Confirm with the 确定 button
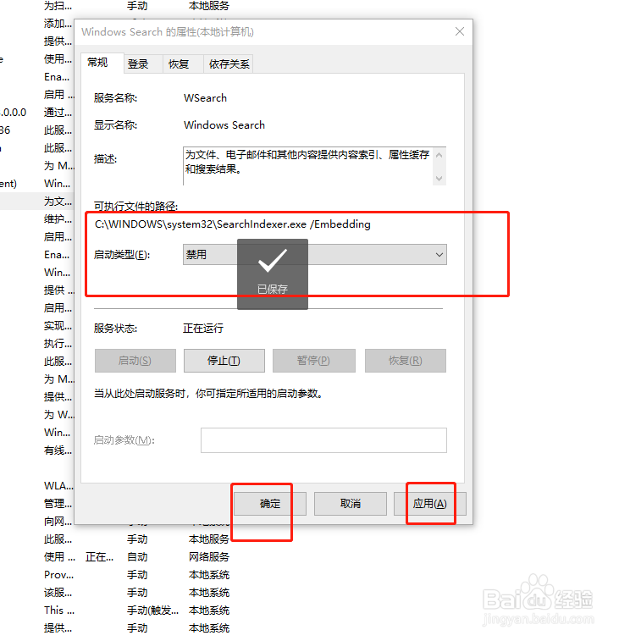The image size is (630, 641). pyautogui.click(x=270, y=504)
